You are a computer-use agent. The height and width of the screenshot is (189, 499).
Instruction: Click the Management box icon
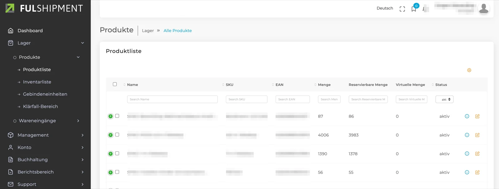11,135
